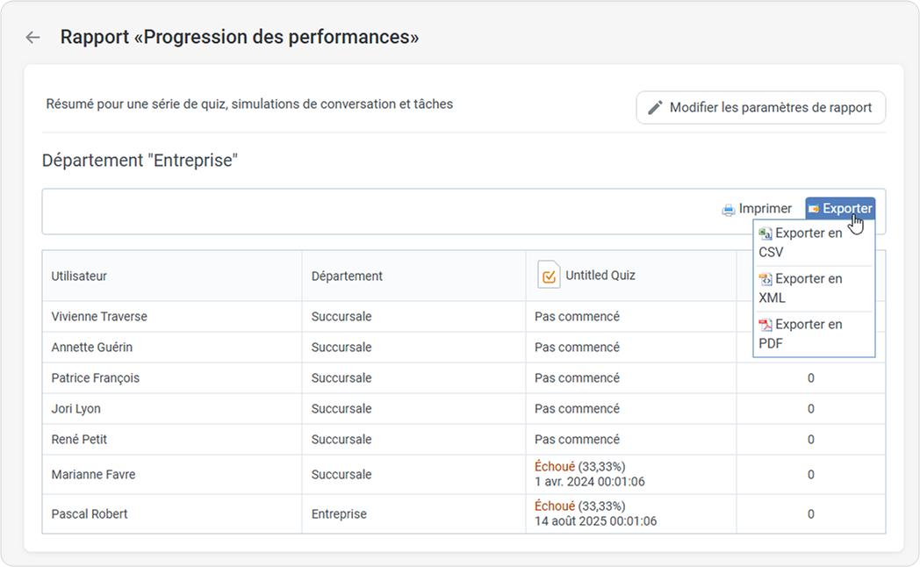The width and height of the screenshot is (920, 567).
Task: Click the XML file icon
Action: point(765,279)
